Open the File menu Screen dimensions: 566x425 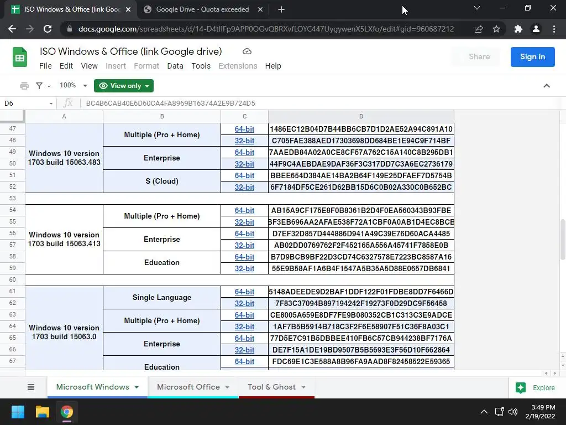click(45, 66)
